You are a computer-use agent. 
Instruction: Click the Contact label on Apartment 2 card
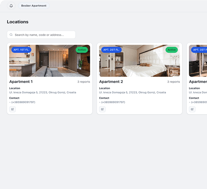coord(104,98)
